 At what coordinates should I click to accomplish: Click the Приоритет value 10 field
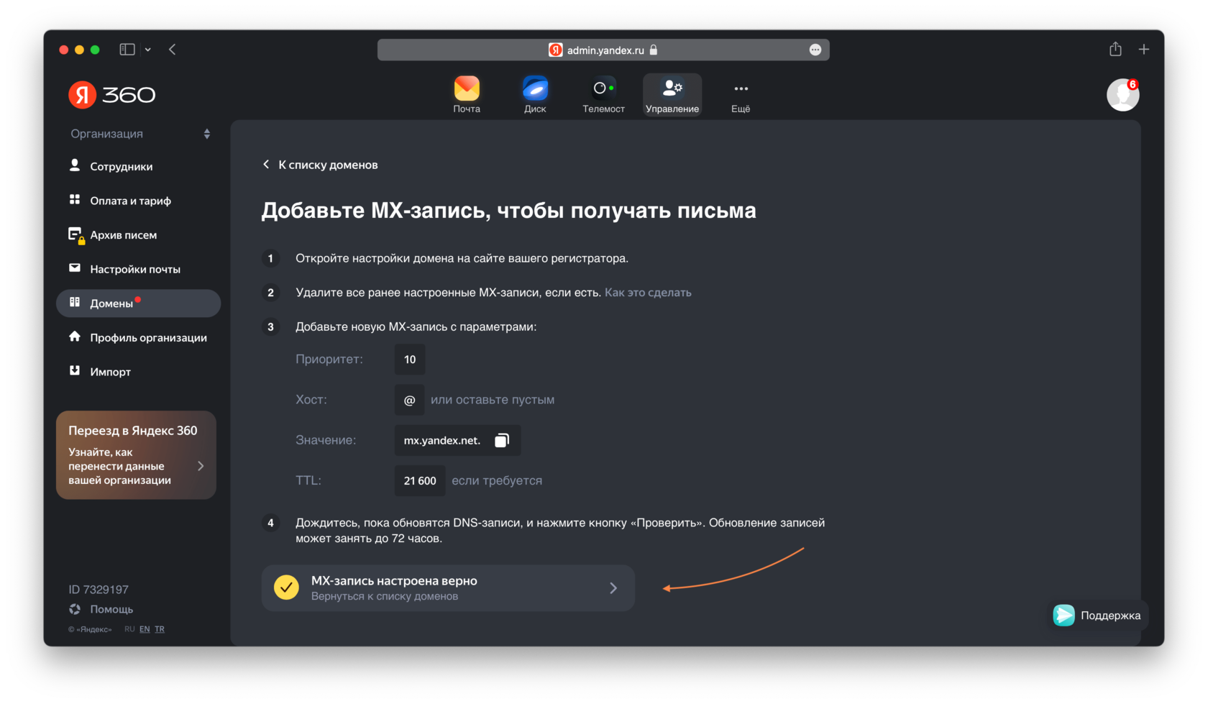pyautogui.click(x=410, y=360)
